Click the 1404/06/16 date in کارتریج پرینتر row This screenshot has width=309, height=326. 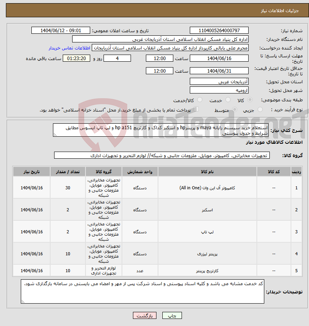click(x=31, y=271)
